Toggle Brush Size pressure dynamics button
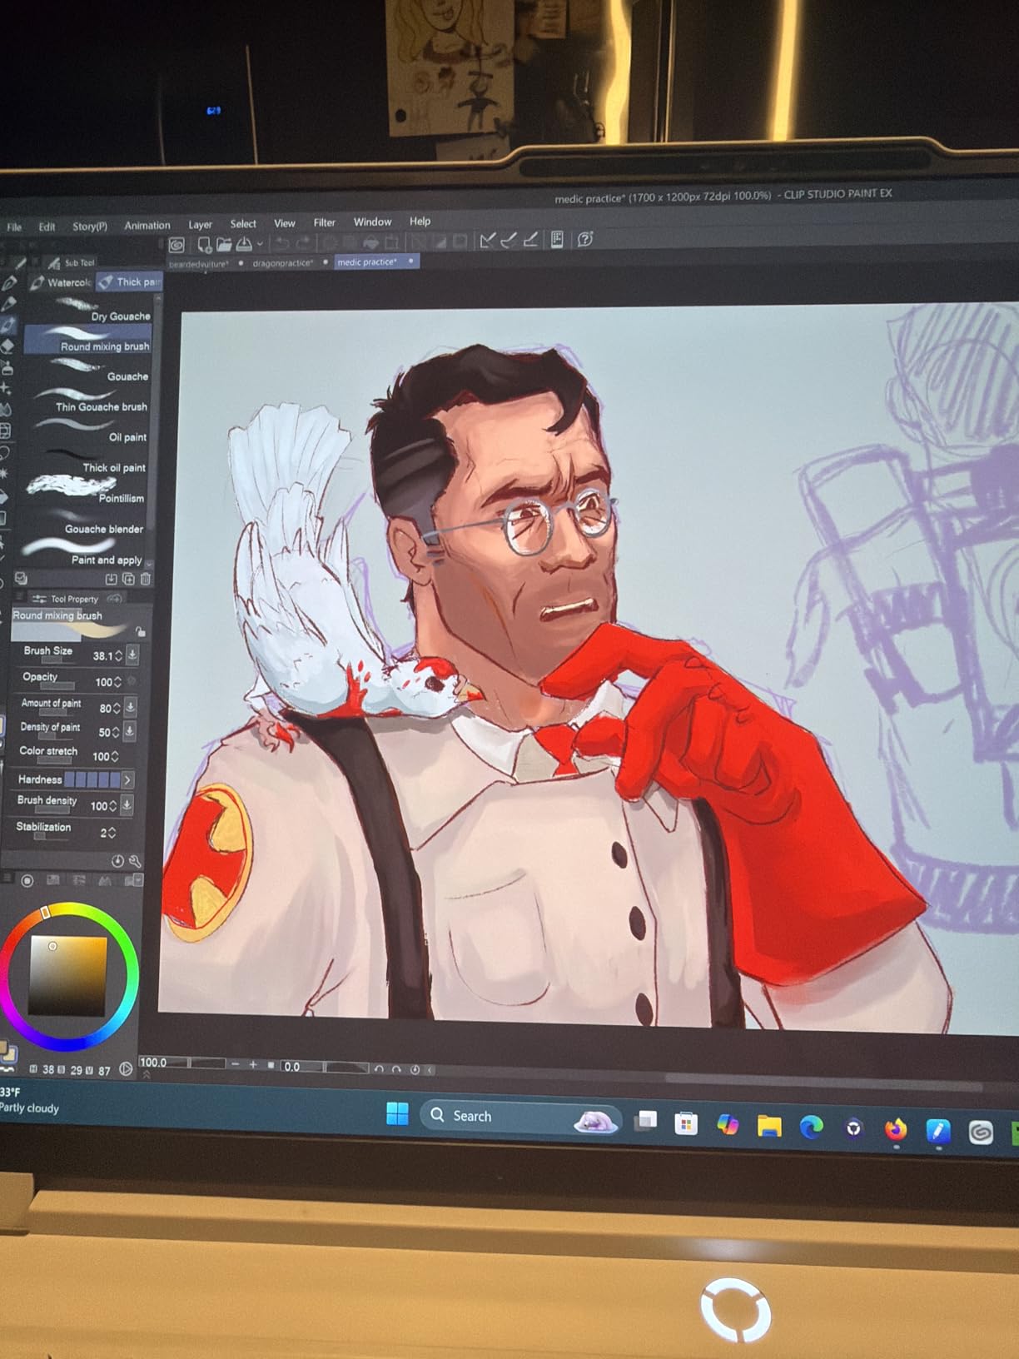This screenshot has width=1019, height=1359. (132, 655)
